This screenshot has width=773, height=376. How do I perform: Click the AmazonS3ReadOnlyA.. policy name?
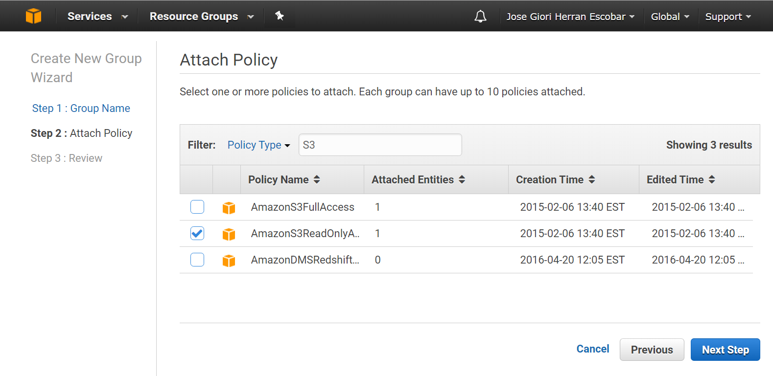coord(305,233)
